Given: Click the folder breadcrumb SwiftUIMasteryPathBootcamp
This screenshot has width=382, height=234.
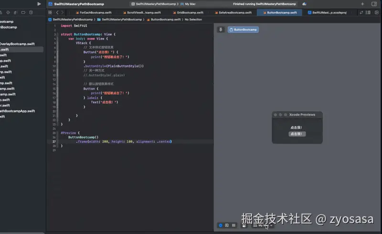Looking at the screenshot, I should coord(120,20).
